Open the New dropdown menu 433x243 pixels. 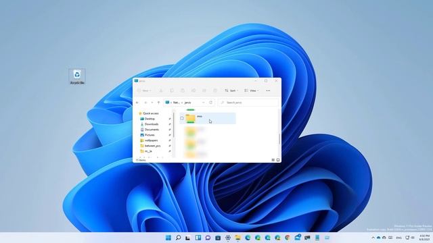[x=144, y=90]
